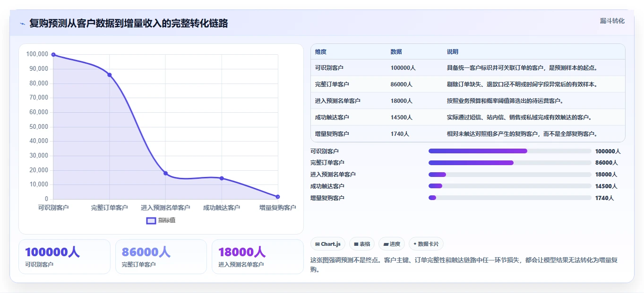Viewport: 644px width, 293px height.
Task: Click the 维度 column header
Action: point(321,52)
